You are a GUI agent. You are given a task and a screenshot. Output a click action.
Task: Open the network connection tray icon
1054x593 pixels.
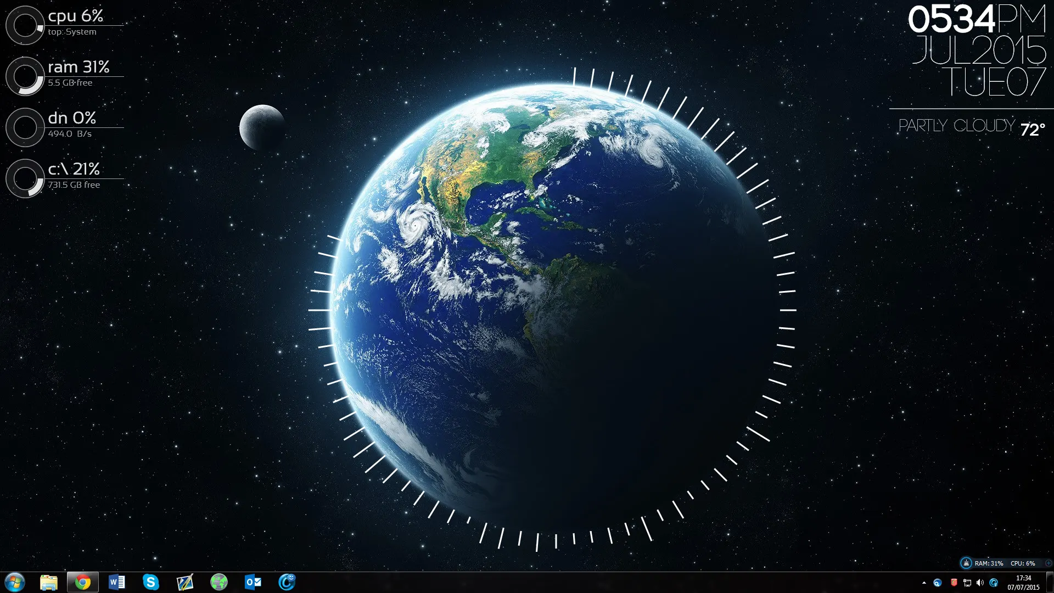pos(967,583)
